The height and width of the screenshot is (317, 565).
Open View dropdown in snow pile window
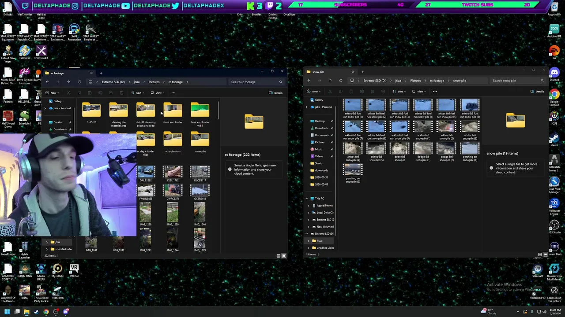coord(419,92)
